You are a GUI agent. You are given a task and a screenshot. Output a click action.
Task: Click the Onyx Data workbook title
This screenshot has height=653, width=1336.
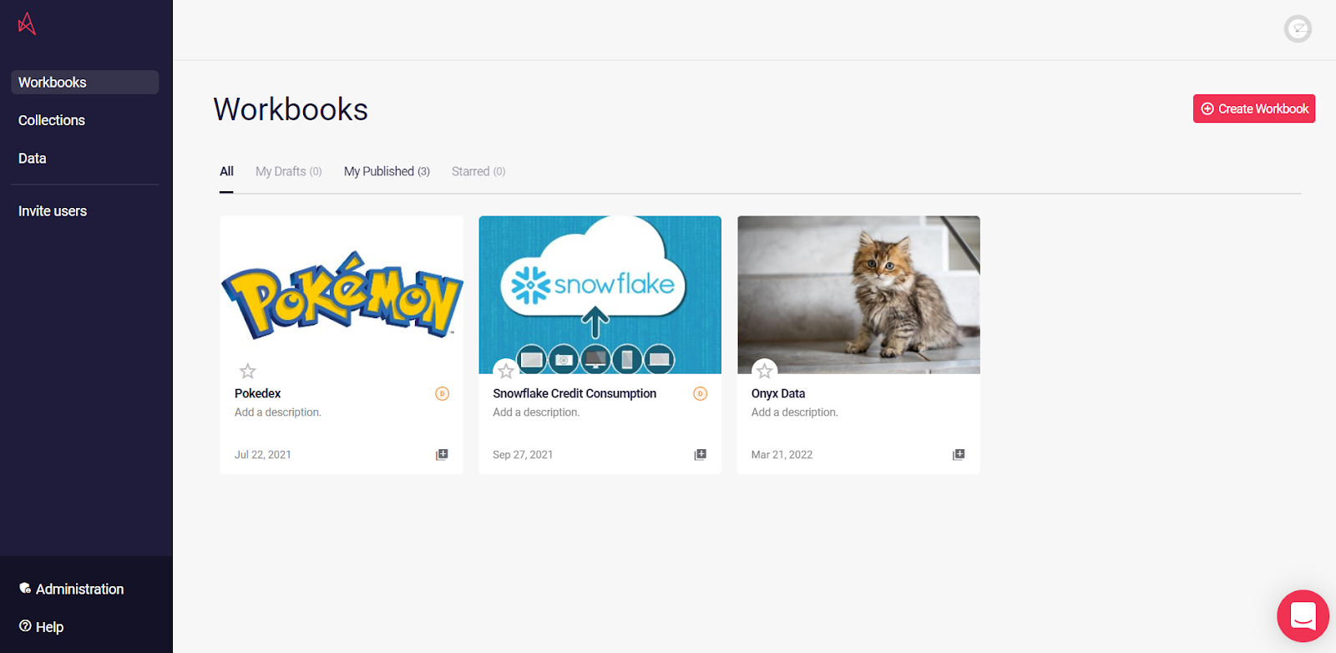(778, 393)
